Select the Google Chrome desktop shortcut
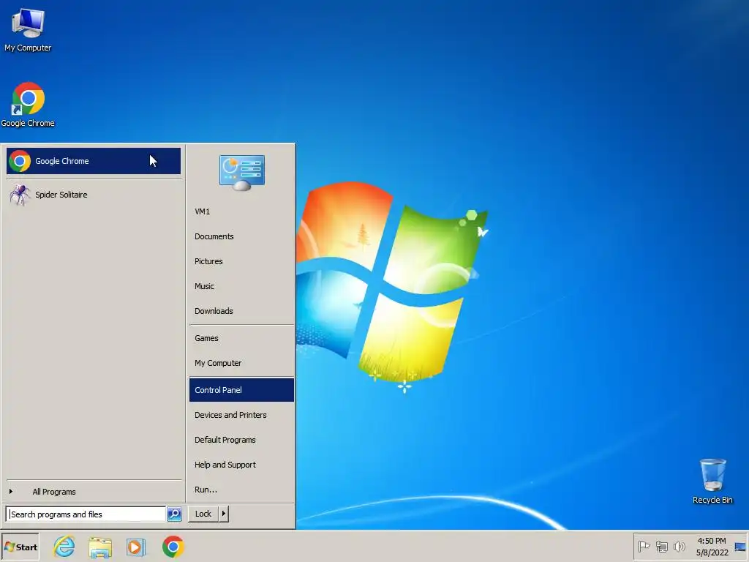749x562 pixels. coord(28,105)
